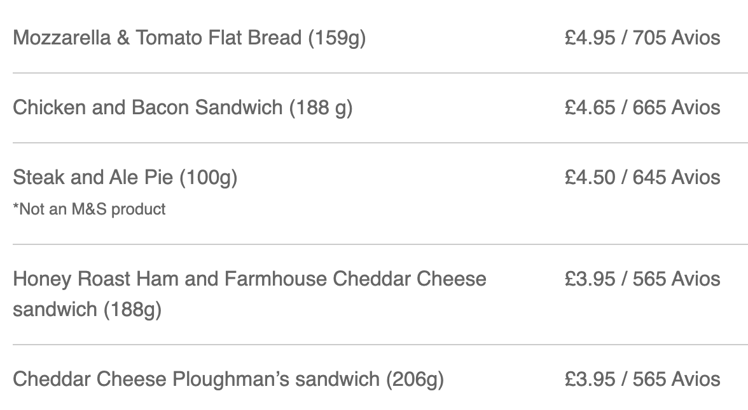Select Mozzarella & Tomato Flat Bread item
This screenshot has width=748, height=410.
tap(190, 38)
